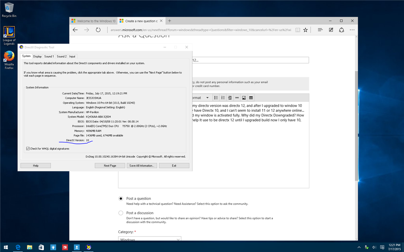Viewport: 404px width, 252px height.
Task: Click the Windows 10 Pro operating system value
Action: tap(110, 103)
